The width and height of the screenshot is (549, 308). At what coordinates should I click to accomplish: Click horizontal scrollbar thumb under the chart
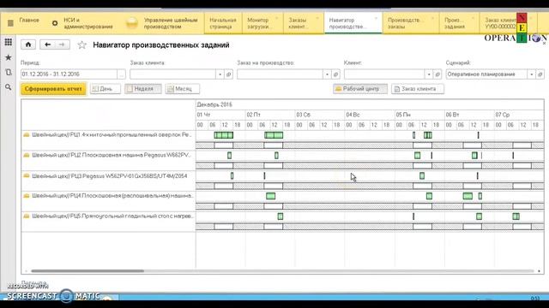point(87,270)
